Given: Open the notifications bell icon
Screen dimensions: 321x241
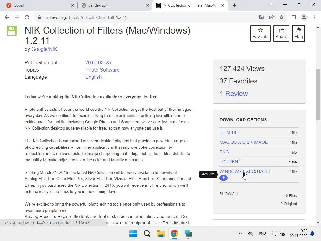Looking at the screenshot, I should pyautogui.click(x=313, y=233).
